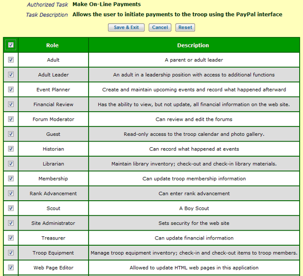Click the Guest read-only access description
Image resolution: width=303 pixels, height=276 pixels.
(194, 134)
